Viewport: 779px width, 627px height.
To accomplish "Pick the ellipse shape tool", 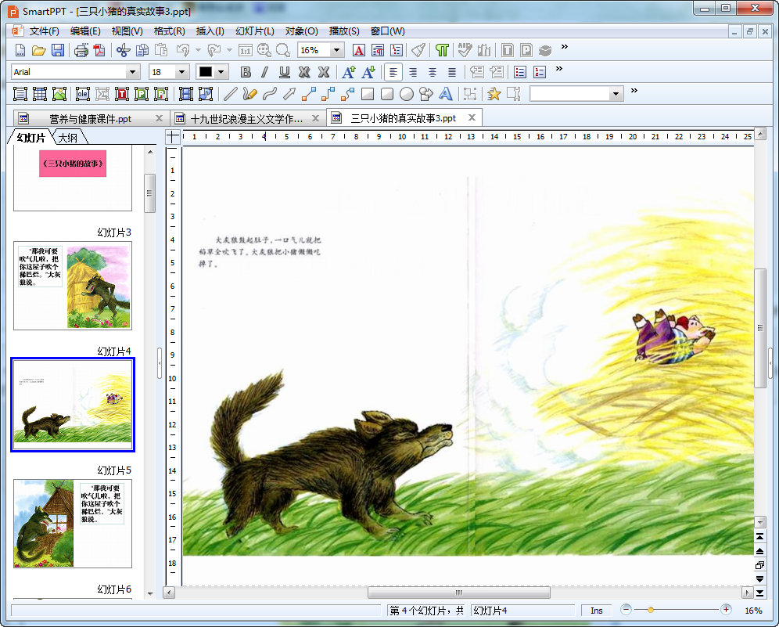I will [407, 93].
